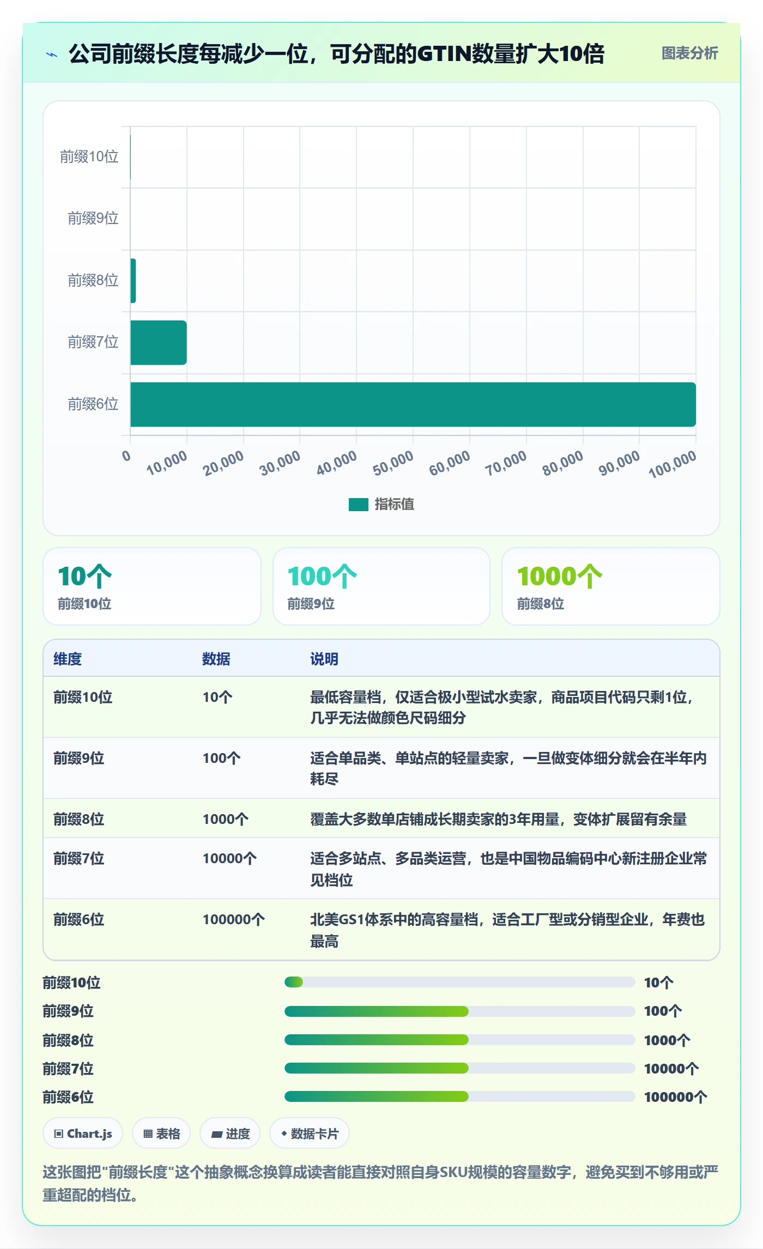Click the 前缀8位 description about 3年用量
The width and height of the screenshot is (763, 1249).
[498, 820]
